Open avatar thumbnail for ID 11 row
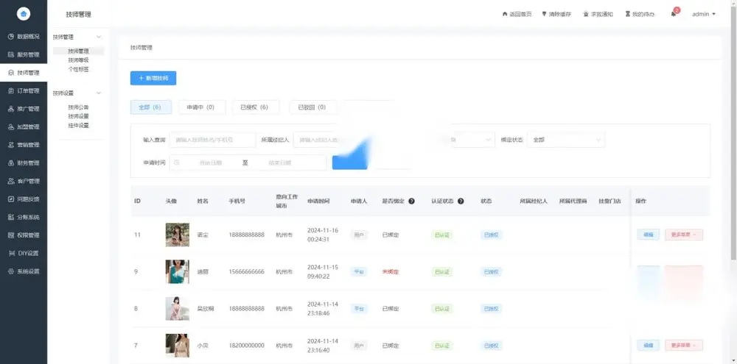This screenshot has width=737, height=364. [x=177, y=235]
